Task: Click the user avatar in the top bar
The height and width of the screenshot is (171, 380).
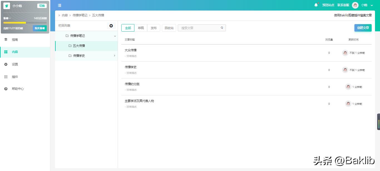Action: point(355,5)
